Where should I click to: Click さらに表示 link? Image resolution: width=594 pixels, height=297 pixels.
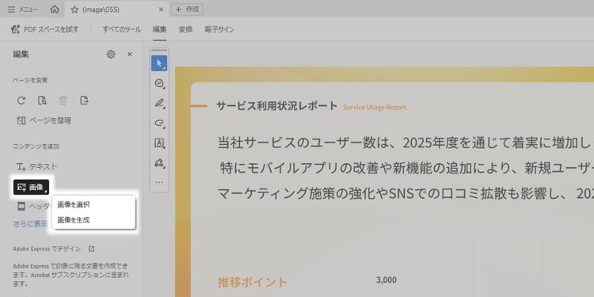[30, 224]
